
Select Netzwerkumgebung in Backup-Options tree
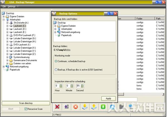(71, 32)
